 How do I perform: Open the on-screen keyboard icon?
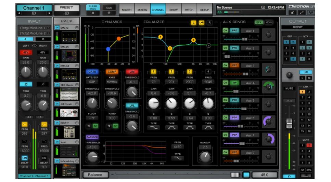306,175
